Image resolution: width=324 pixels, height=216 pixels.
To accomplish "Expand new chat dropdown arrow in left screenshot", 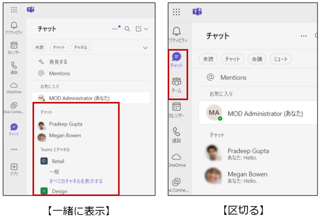I will coord(146,29).
